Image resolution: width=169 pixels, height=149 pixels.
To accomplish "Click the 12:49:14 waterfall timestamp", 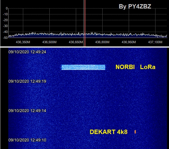I will point(27,111).
